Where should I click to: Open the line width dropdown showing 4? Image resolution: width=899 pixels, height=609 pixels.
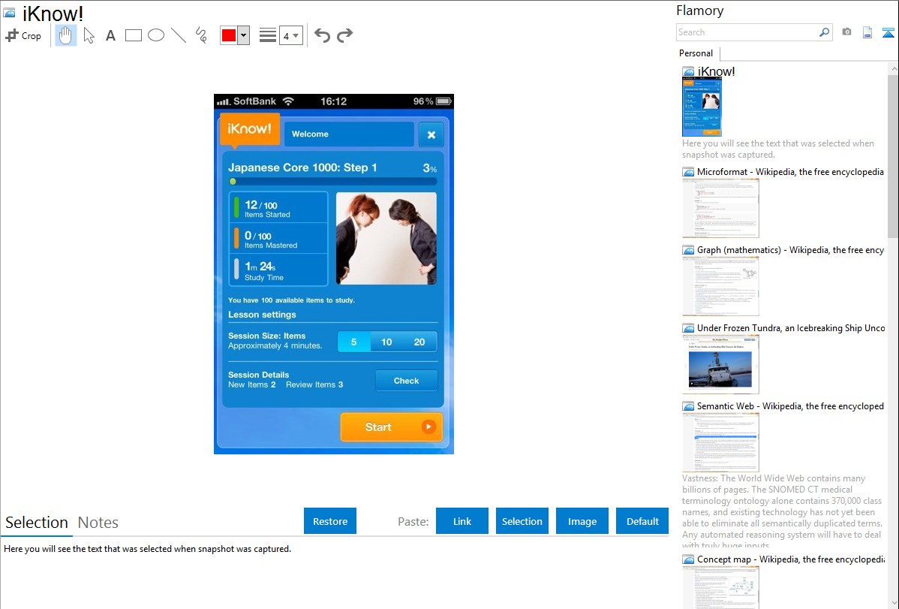[x=291, y=35]
